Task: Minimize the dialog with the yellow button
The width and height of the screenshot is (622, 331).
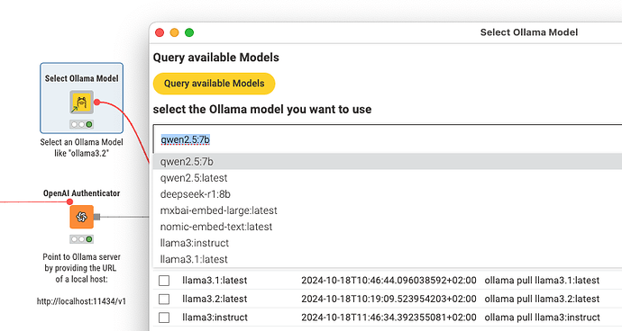Action: click(x=175, y=32)
